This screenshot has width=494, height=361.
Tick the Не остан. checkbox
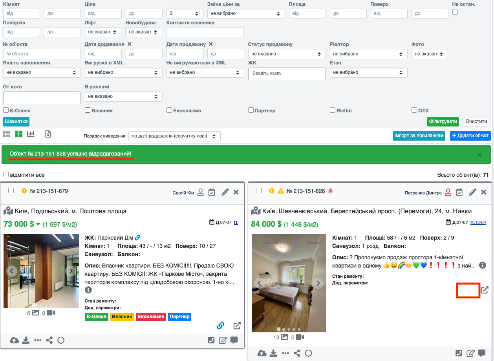pos(455,12)
